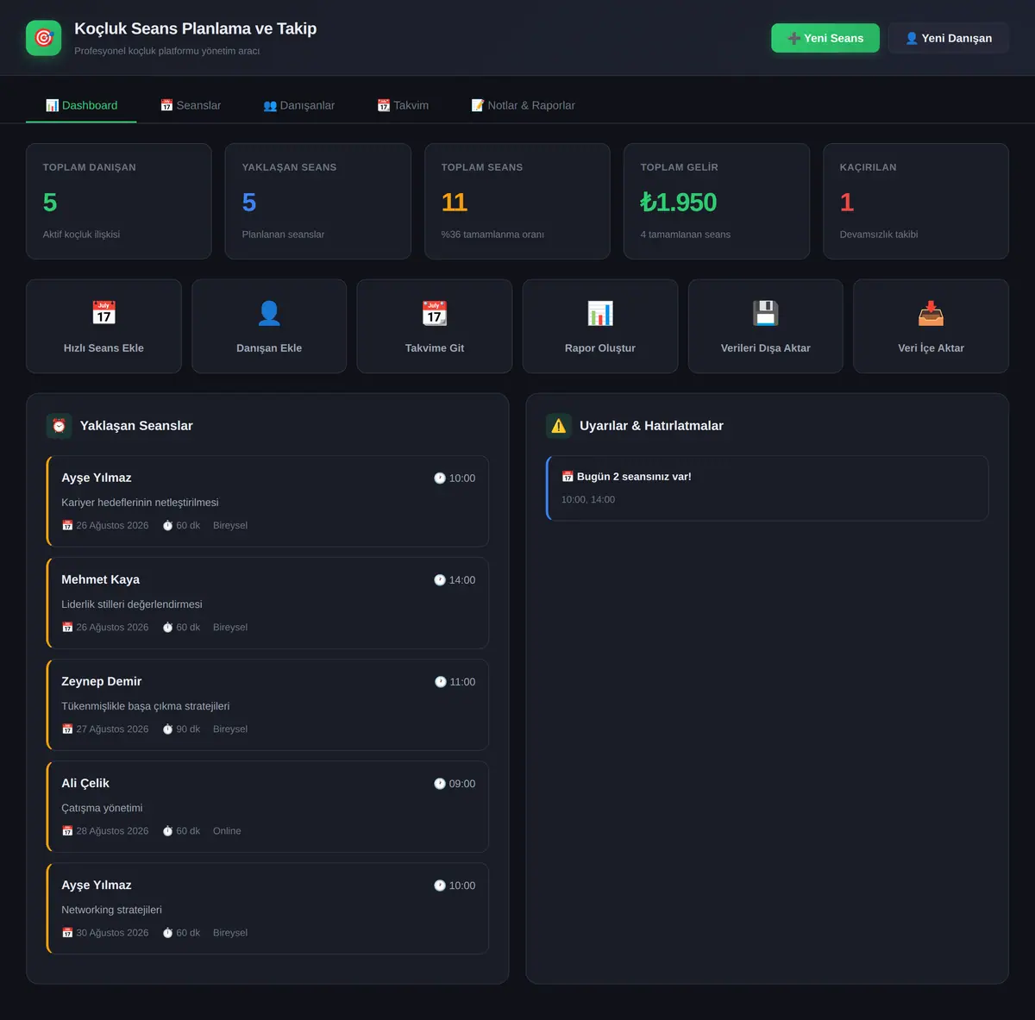1035x1020 pixels.
Task: Click calendar icon beside 27 Ağustos 2026
Action: point(67,729)
